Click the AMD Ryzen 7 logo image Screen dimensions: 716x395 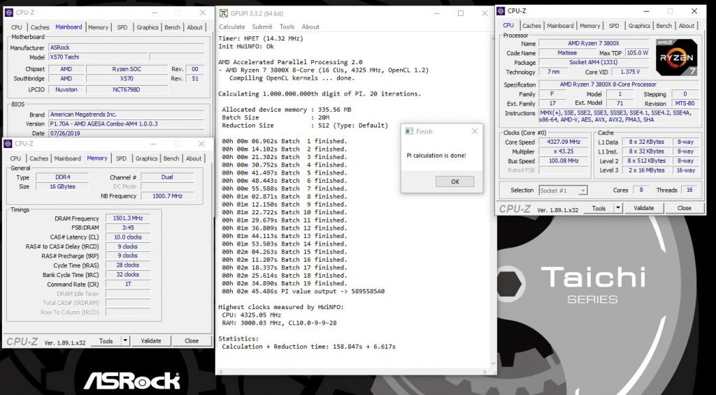pos(676,57)
